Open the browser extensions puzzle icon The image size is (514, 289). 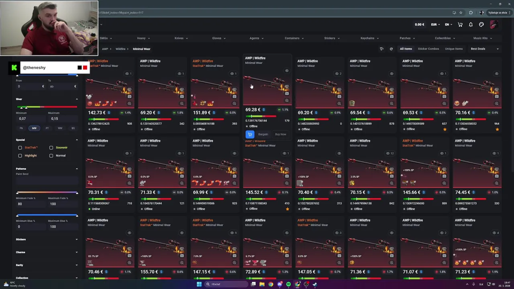(471, 12)
